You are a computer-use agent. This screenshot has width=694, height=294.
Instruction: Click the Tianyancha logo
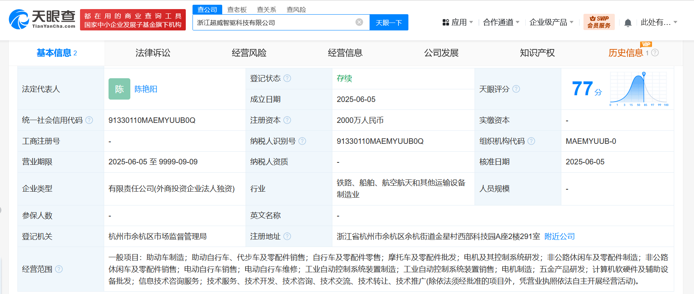42,19
